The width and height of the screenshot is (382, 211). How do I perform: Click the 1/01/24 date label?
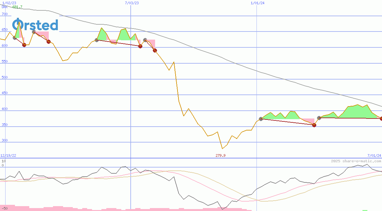(257, 3)
